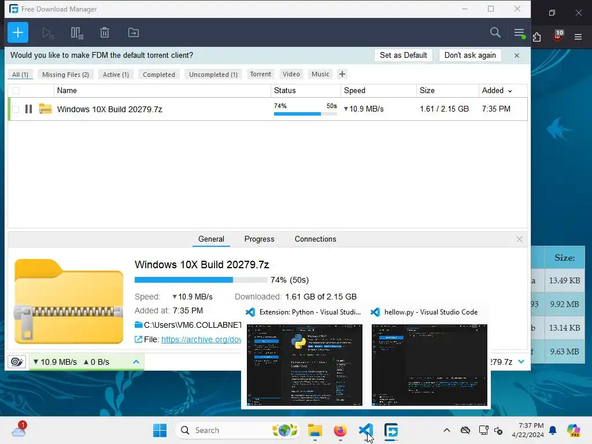Image resolution: width=592 pixels, height=444 pixels.
Task: Move download with folder arrow icon
Action: click(x=134, y=33)
